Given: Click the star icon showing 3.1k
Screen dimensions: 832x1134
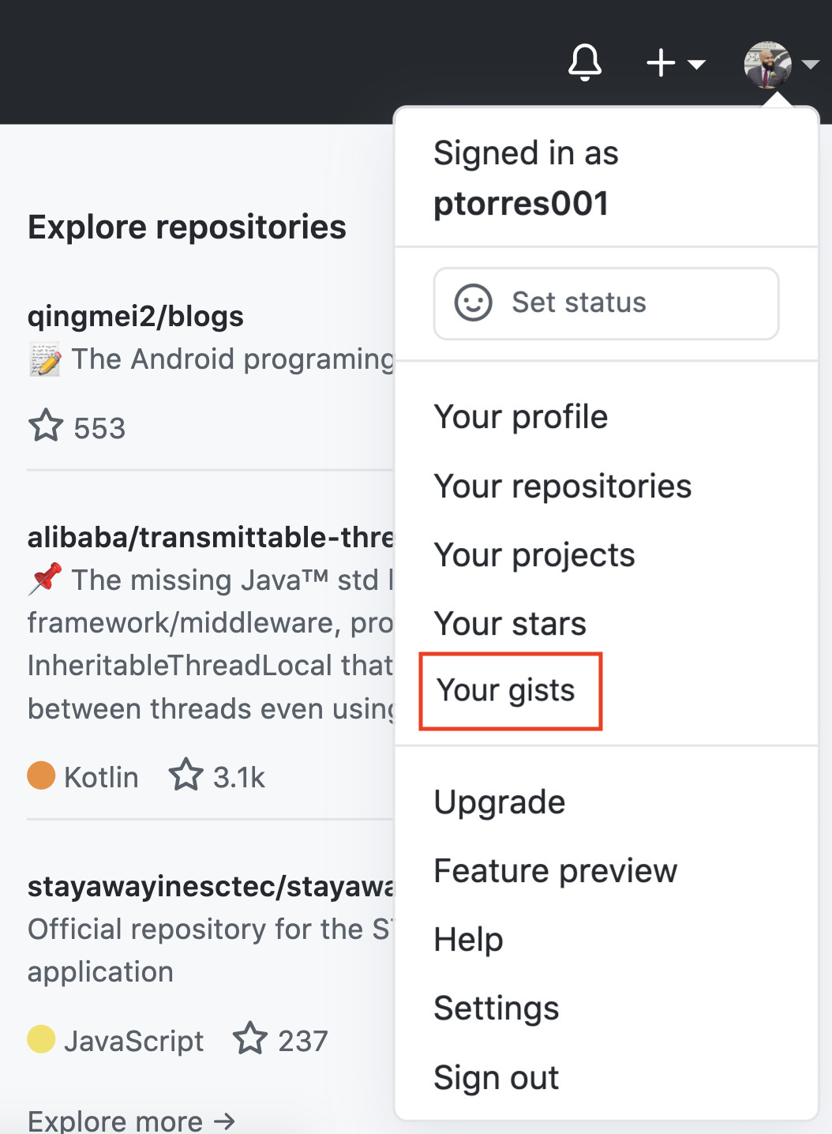Looking at the screenshot, I should (x=186, y=775).
